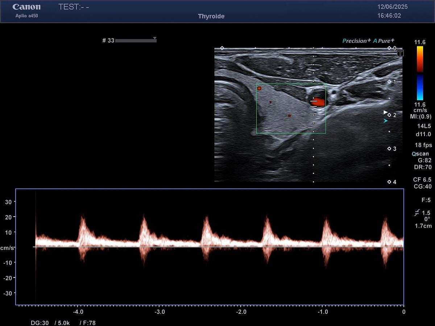Screen dimensions: 435x326
Task: Click the probe orientation diamond marker
Action: point(222,48)
